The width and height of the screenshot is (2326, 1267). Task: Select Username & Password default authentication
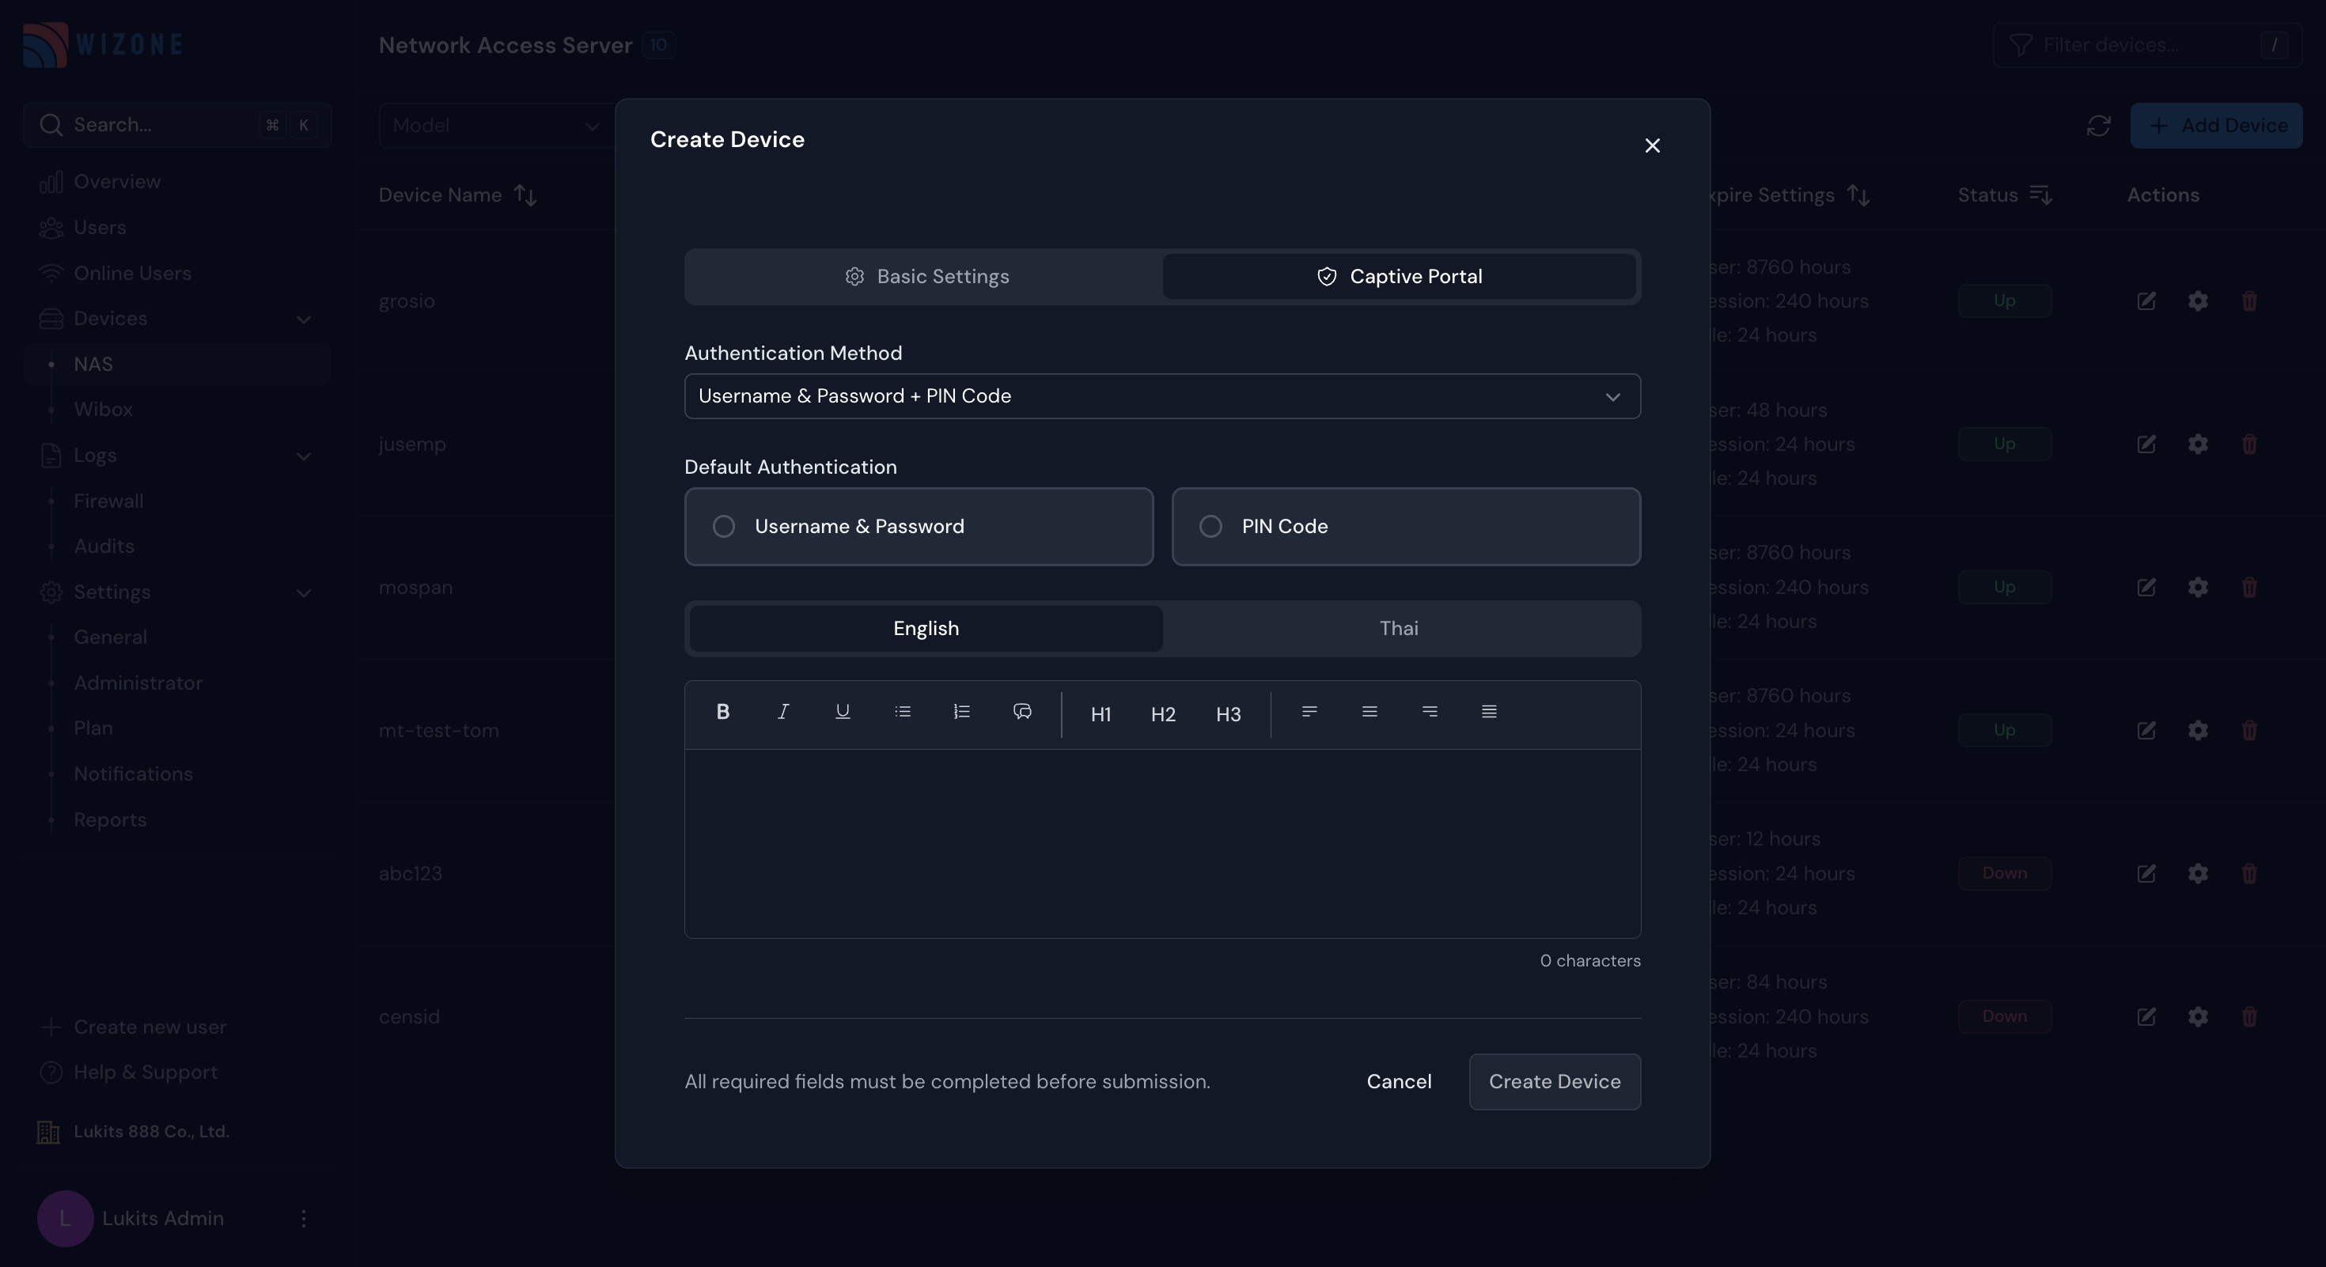point(919,527)
